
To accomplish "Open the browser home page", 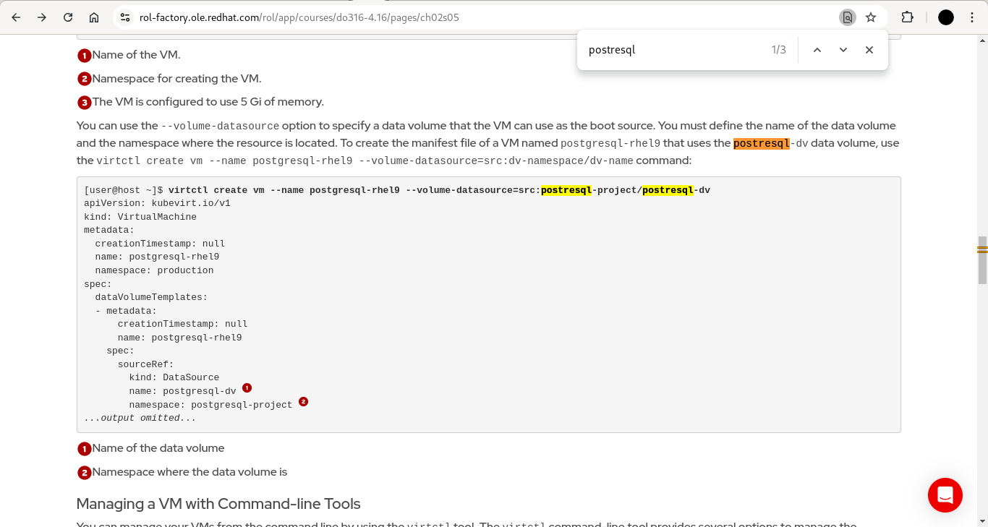I will pos(94,17).
